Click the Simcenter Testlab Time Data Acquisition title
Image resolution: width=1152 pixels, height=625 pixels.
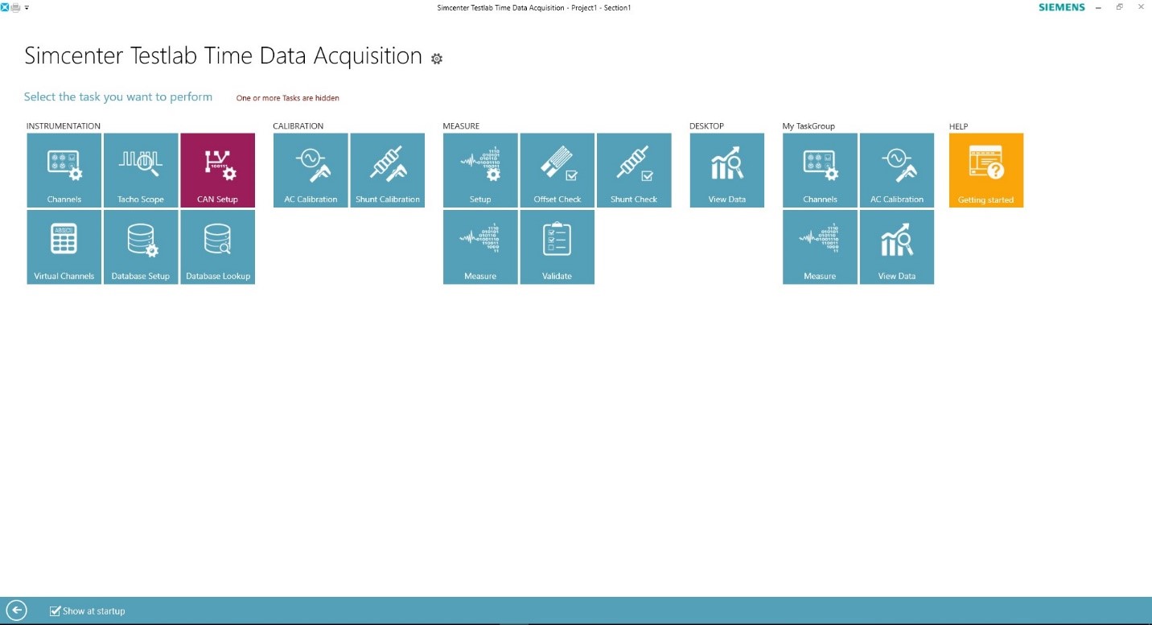point(224,56)
